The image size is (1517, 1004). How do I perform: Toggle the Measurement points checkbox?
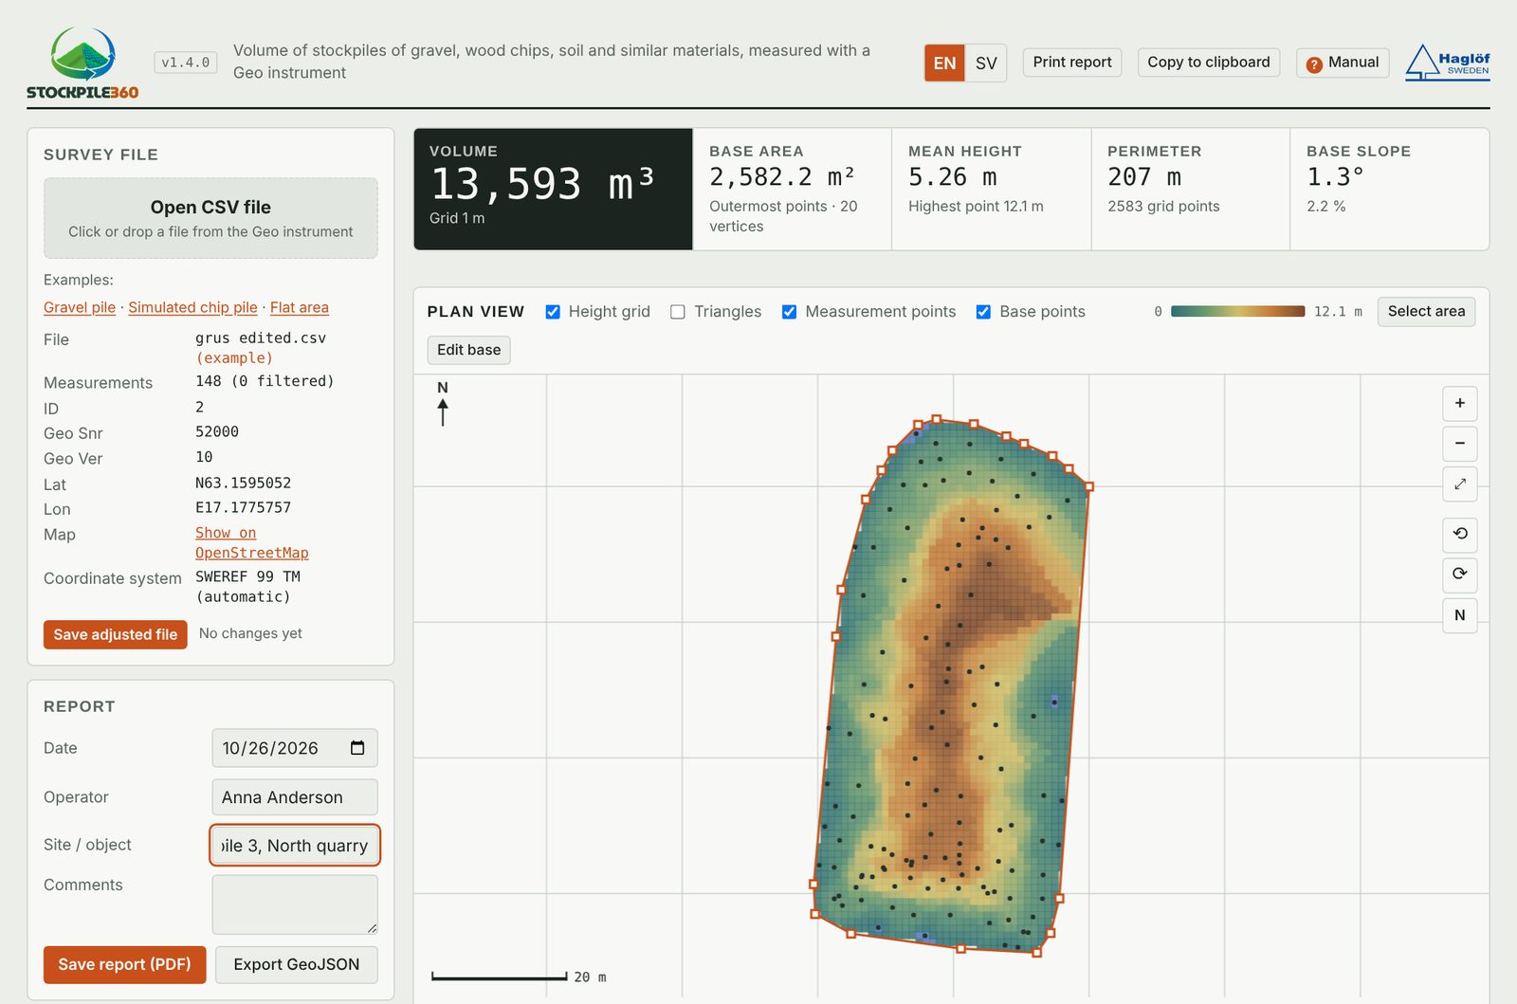tap(789, 312)
